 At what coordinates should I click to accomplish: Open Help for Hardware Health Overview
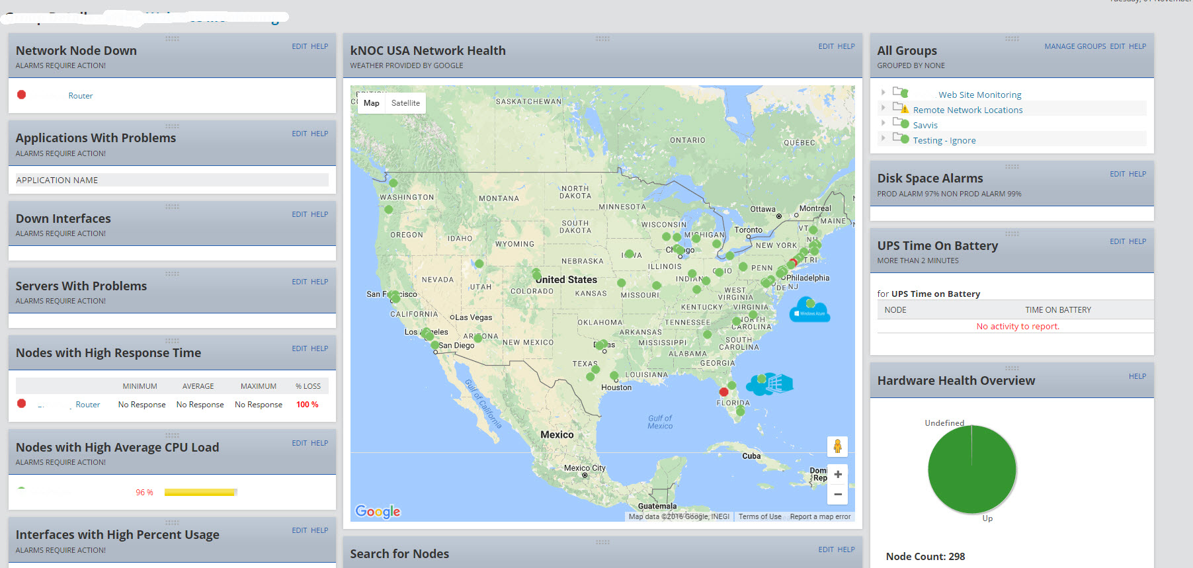pos(1137,376)
